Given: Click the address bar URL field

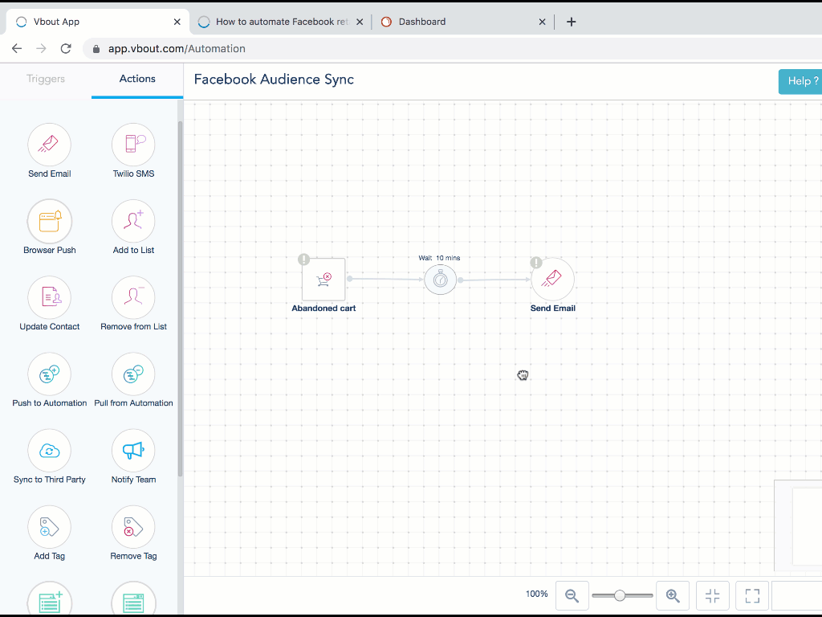Looking at the screenshot, I should 453,49.
